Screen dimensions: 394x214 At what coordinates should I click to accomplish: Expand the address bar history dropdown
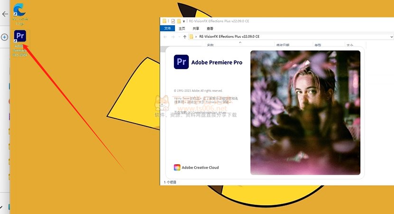tap(392, 36)
